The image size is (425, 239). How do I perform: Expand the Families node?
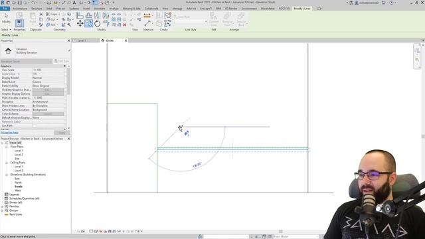(x=3, y=206)
